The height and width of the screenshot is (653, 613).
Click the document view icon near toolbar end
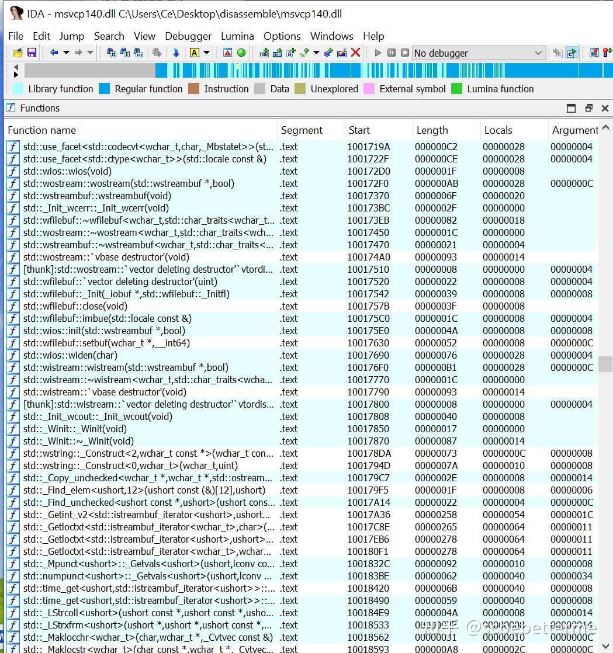[594, 53]
